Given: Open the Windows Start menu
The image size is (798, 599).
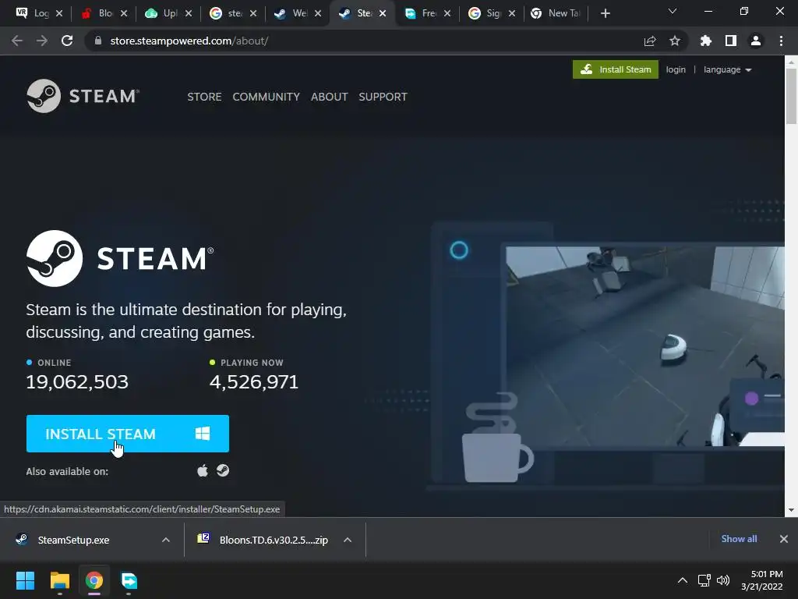Looking at the screenshot, I should pyautogui.click(x=25, y=580).
